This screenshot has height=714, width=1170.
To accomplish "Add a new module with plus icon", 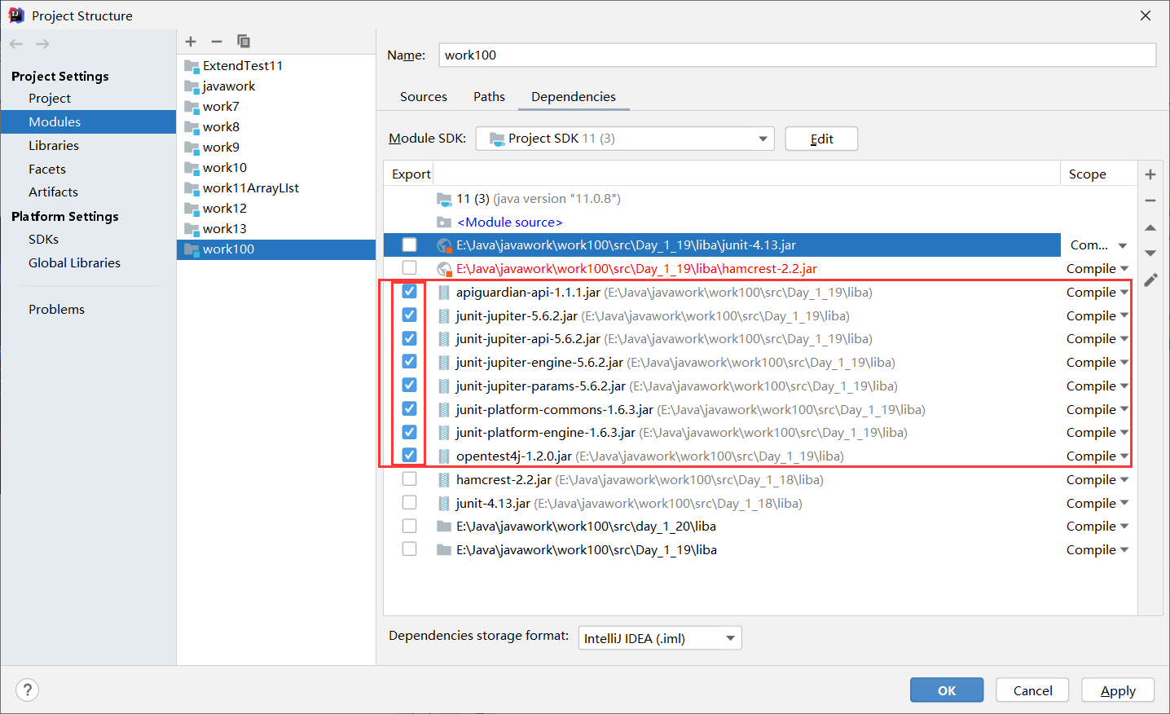I will click(191, 42).
